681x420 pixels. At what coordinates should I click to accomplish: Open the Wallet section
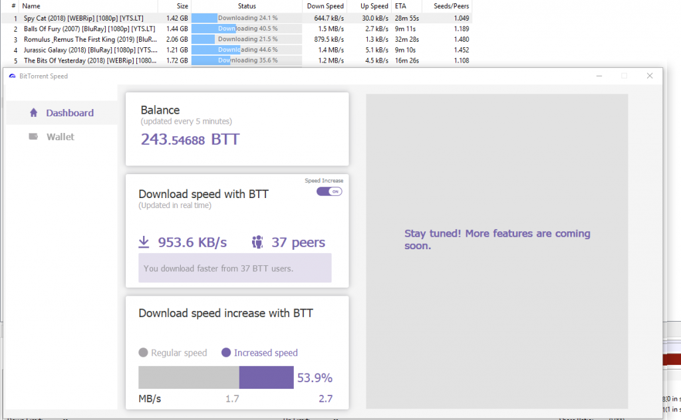(x=62, y=137)
